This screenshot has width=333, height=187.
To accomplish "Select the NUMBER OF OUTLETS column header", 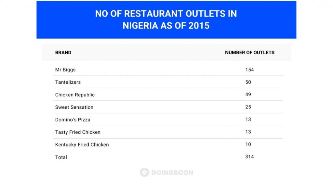I will pyautogui.click(x=249, y=53).
